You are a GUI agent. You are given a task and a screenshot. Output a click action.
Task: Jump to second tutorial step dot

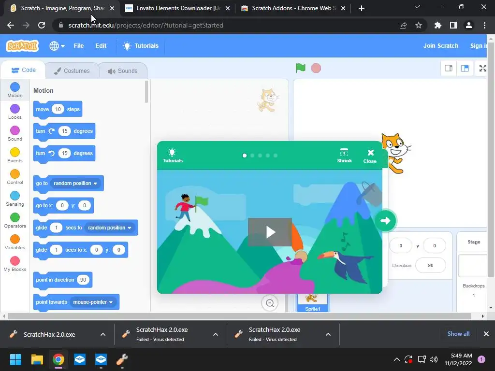point(252,156)
